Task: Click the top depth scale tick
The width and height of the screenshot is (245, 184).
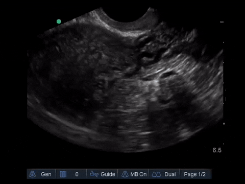Action: coord(222,22)
